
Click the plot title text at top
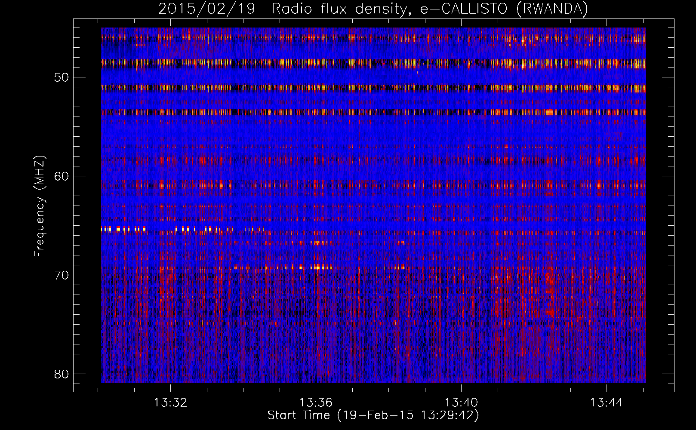373,9
